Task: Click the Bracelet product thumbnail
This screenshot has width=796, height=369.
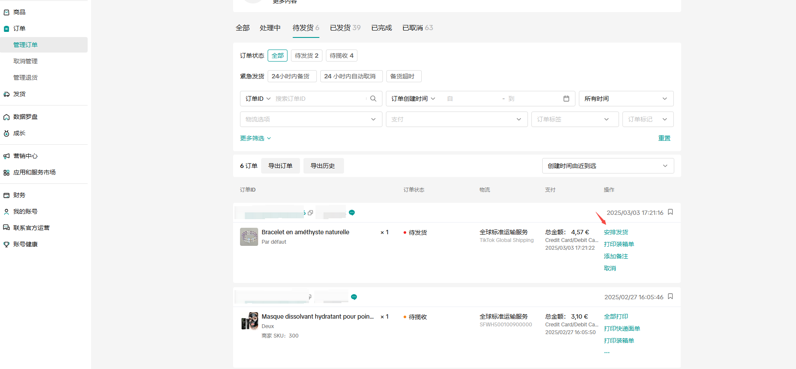Action: tap(249, 237)
